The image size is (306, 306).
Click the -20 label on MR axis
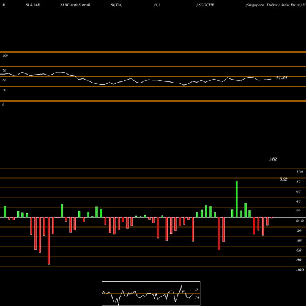click(299, 231)
